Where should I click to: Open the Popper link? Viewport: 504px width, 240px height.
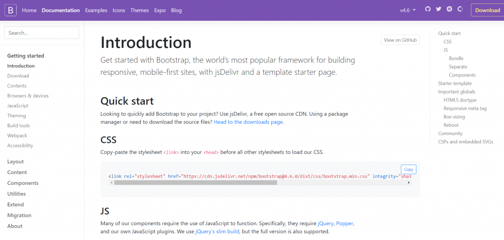pos(345,223)
